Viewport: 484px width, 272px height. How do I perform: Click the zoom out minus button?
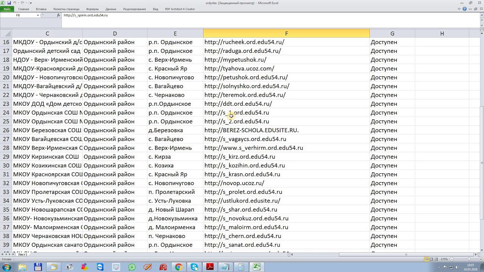[451, 259]
